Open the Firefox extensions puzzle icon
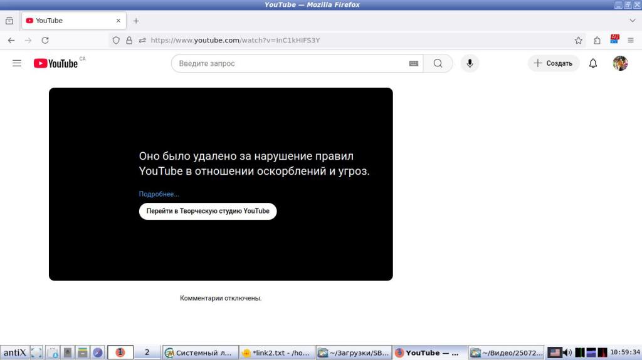642x360 pixels. 597,40
